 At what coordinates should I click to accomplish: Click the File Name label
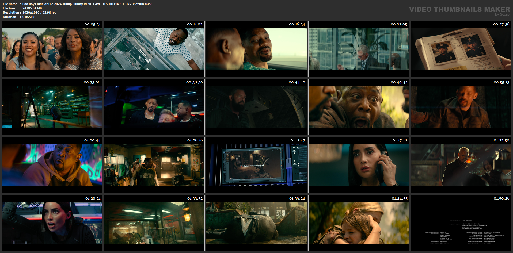coord(10,4)
